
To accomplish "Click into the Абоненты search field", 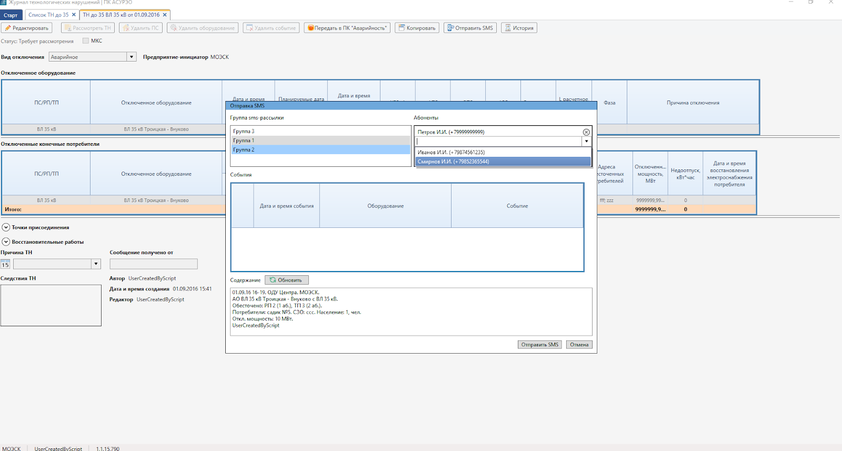I will (x=498, y=141).
